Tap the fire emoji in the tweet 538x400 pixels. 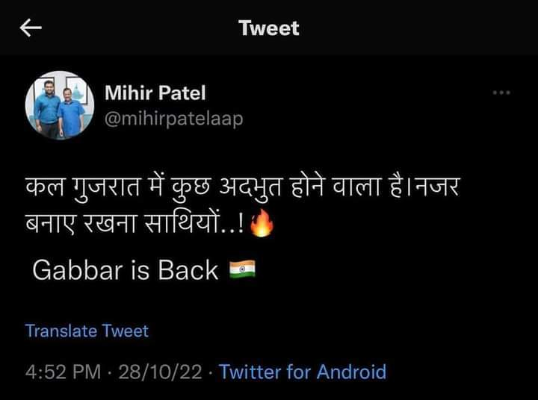coord(262,223)
